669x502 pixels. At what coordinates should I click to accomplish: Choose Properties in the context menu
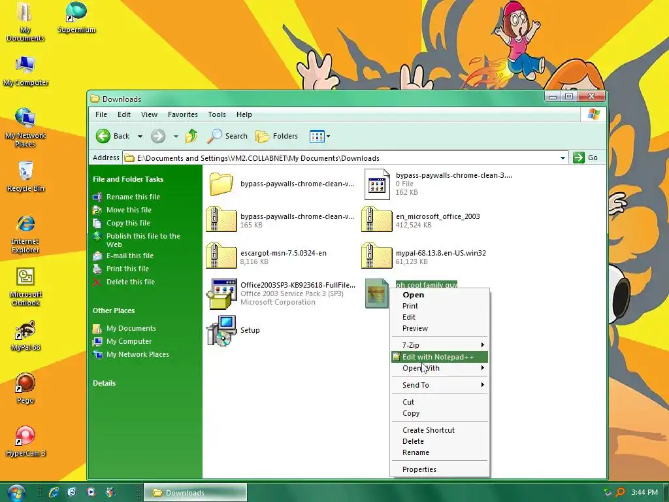[440, 469]
